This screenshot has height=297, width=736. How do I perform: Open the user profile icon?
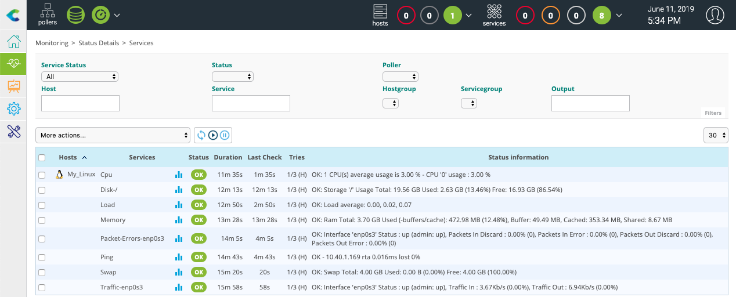715,15
